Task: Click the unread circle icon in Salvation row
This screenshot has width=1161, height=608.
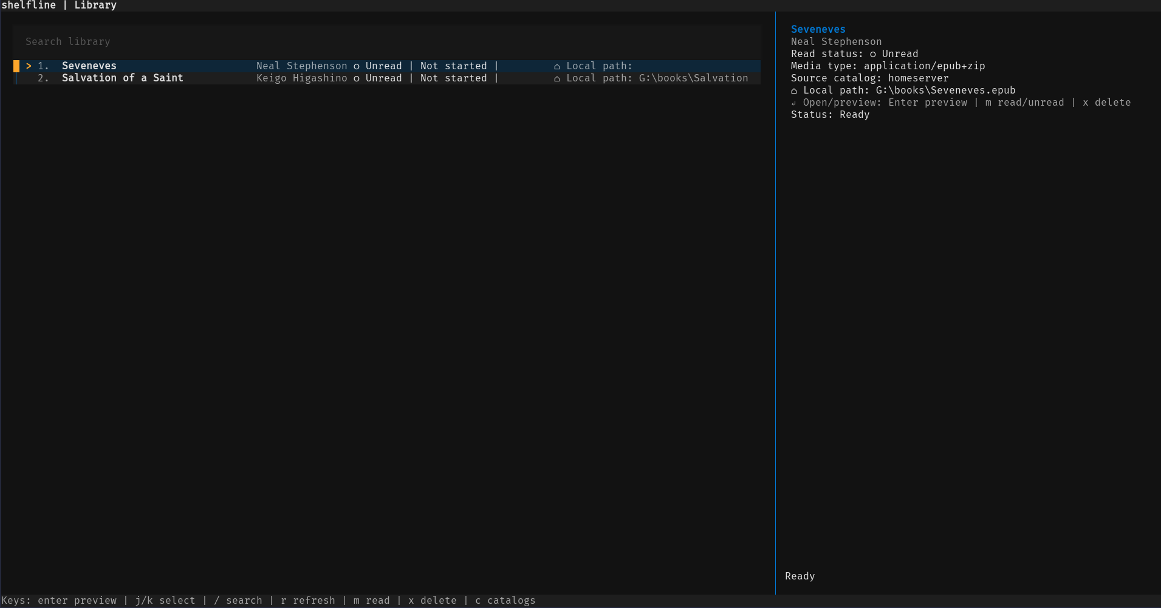Action: pyautogui.click(x=357, y=78)
